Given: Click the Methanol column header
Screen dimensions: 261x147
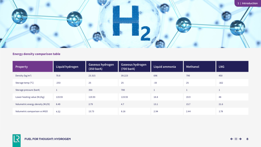Looking at the screenshot, I should pos(199,66).
